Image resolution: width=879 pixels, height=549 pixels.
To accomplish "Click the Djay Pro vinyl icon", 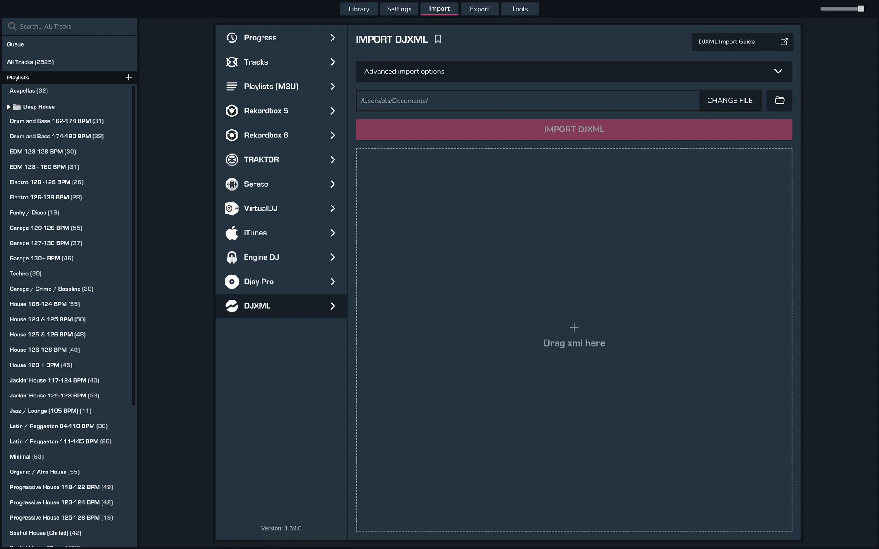I will 232,282.
